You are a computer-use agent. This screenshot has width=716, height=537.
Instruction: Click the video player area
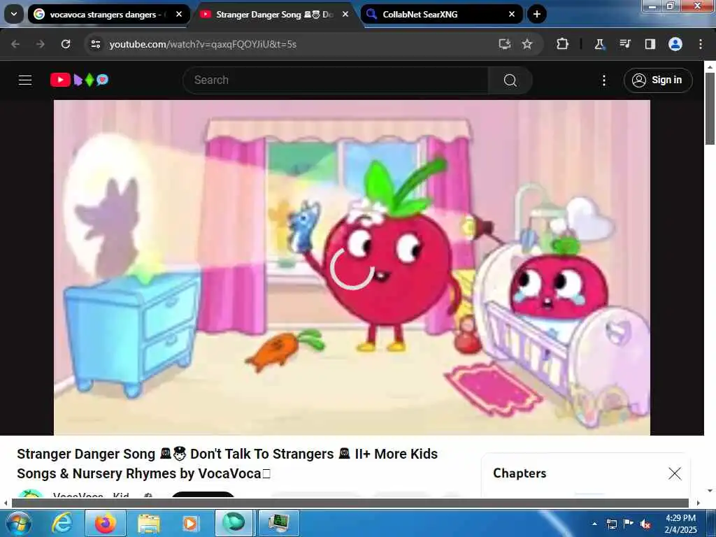pyautogui.click(x=352, y=267)
